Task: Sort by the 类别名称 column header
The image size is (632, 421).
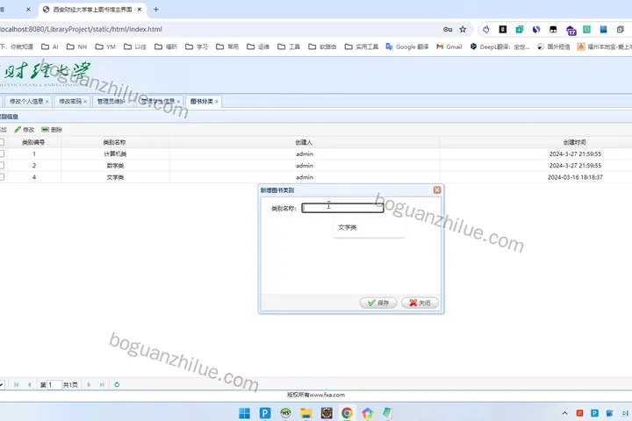Action: pos(114,142)
